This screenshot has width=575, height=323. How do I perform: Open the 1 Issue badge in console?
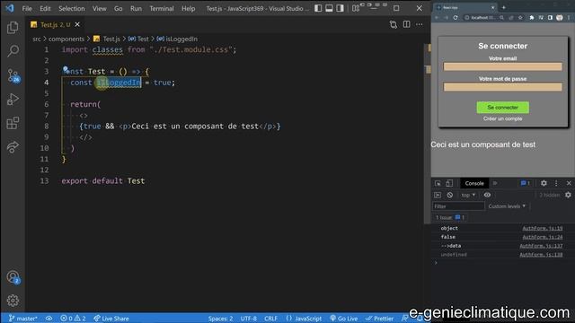pyautogui.click(x=450, y=217)
